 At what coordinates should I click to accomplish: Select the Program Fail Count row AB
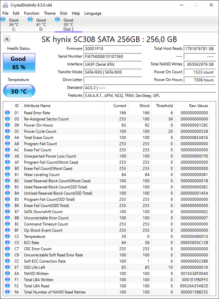(x=107, y=144)
